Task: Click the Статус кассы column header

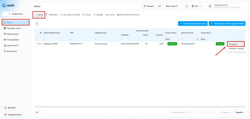Action: pyautogui.click(x=206, y=33)
